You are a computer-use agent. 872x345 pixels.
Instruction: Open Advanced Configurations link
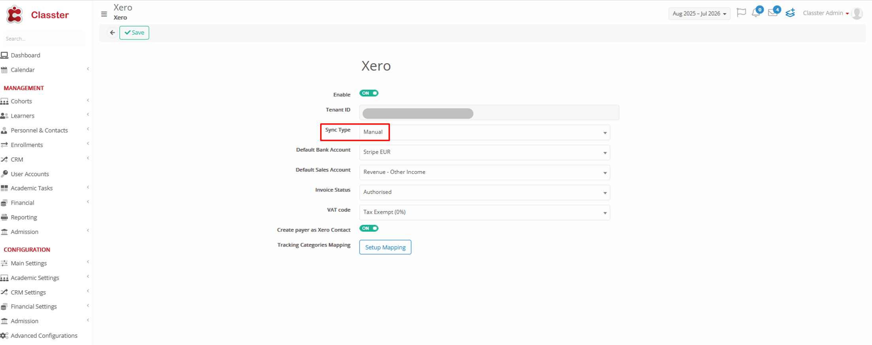(44, 336)
